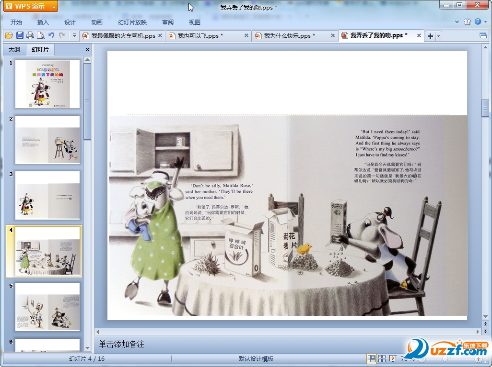Open the help question mark icon
The height and width of the screenshot is (367, 492).
pyautogui.click(x=478, y=22)
